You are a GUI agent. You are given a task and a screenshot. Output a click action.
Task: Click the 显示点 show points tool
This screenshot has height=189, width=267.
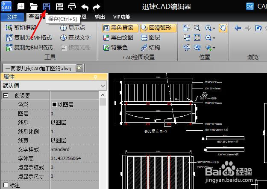point(72,28)
